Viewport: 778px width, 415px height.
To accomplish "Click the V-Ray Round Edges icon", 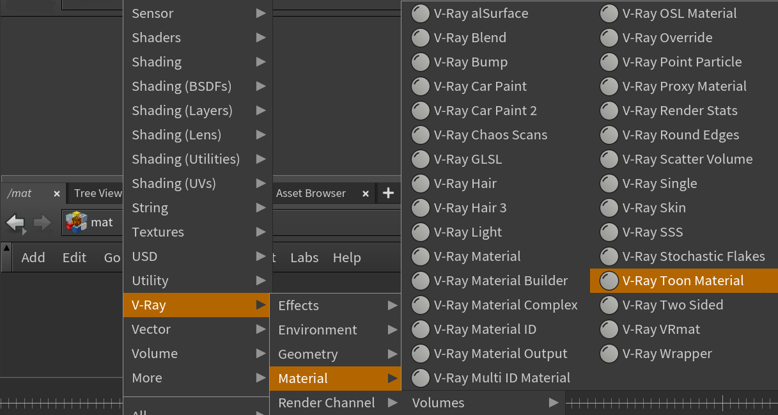I will click(x=609, y=135).
